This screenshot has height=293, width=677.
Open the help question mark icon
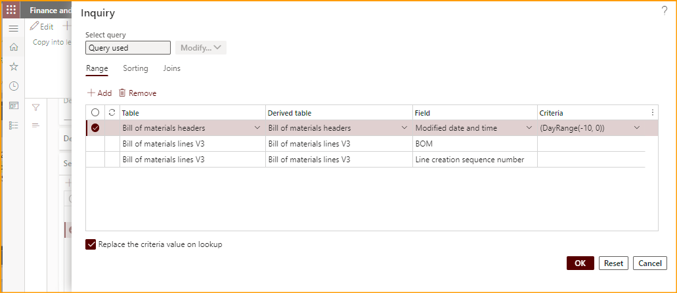[664, 11]
